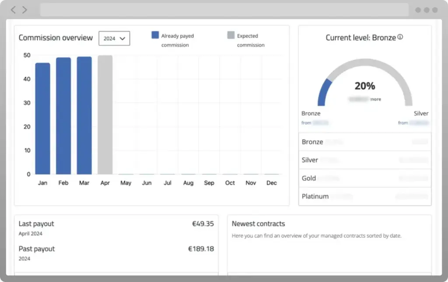Select the January commission bar
Viewport: 448px width, 282px height.
(42, 118)
